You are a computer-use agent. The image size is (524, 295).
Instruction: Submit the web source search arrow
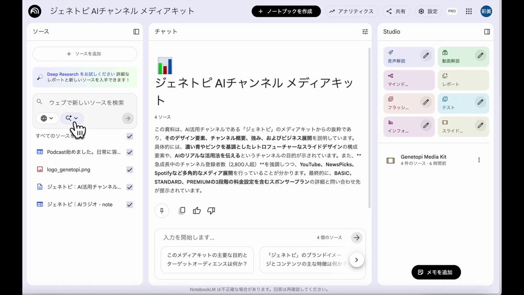coord(128,118)
